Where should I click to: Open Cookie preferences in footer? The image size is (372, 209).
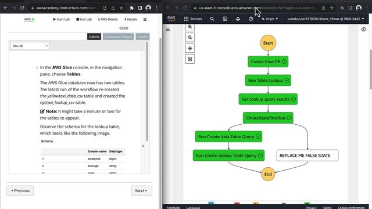[351, 208]
